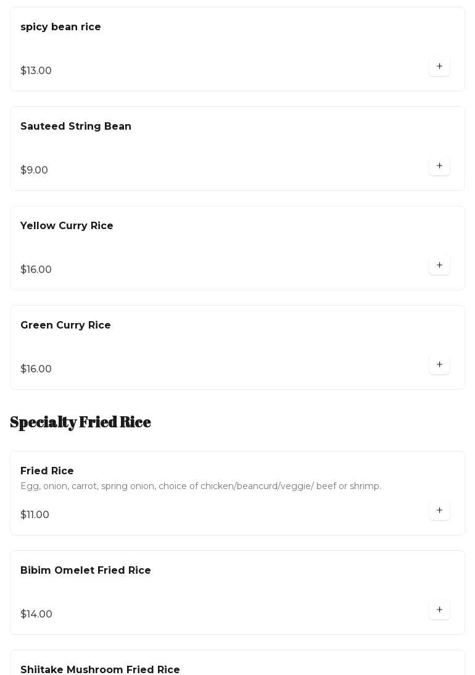Click the $9.00 price of Sauteed String Bean
This screenshot has width=475, height=675.
click(34, 170)
